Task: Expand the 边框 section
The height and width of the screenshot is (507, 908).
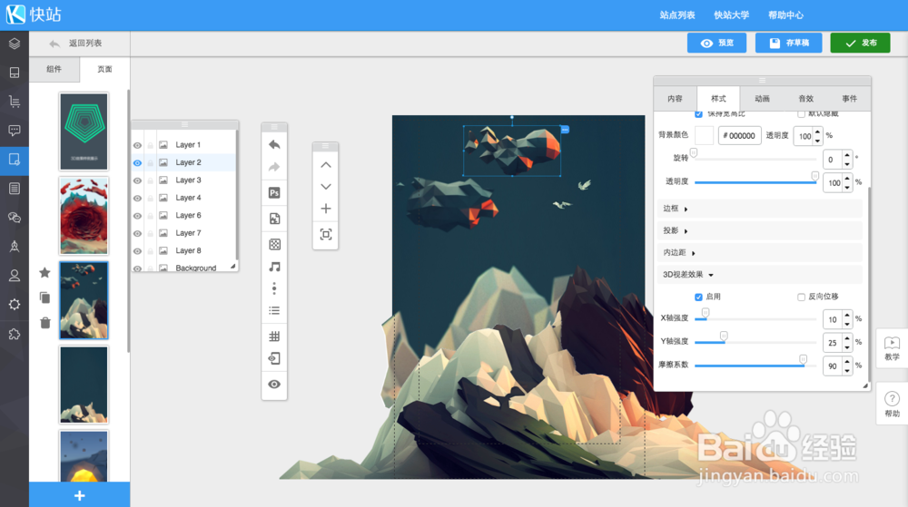Action: tap(759, 209)
